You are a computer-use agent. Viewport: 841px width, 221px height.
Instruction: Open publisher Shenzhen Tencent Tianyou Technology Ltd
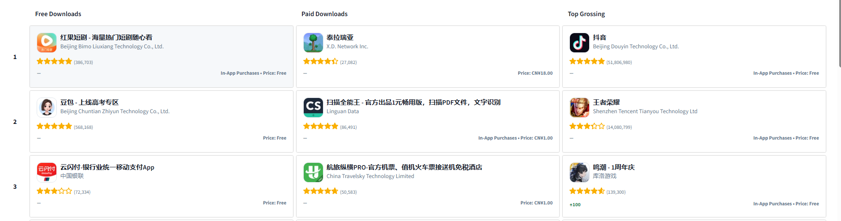[x=645, y=111]
